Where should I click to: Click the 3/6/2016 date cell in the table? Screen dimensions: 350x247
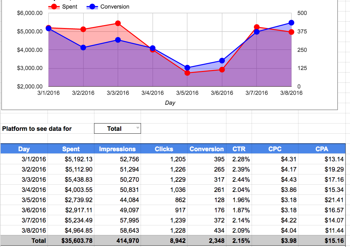tap(34, 210)
